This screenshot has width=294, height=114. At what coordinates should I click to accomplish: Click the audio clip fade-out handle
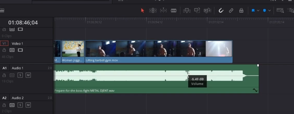pos(258,65)
